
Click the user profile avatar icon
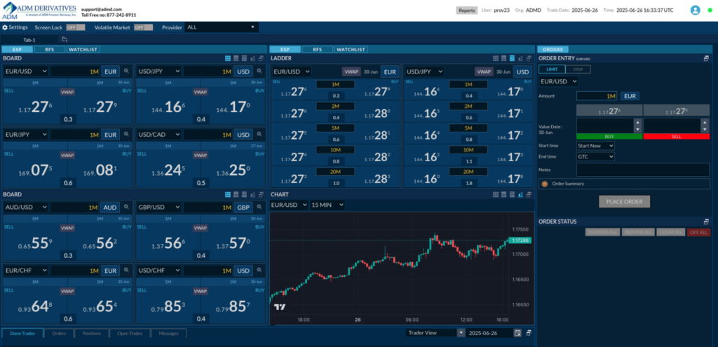coord(695,11)
